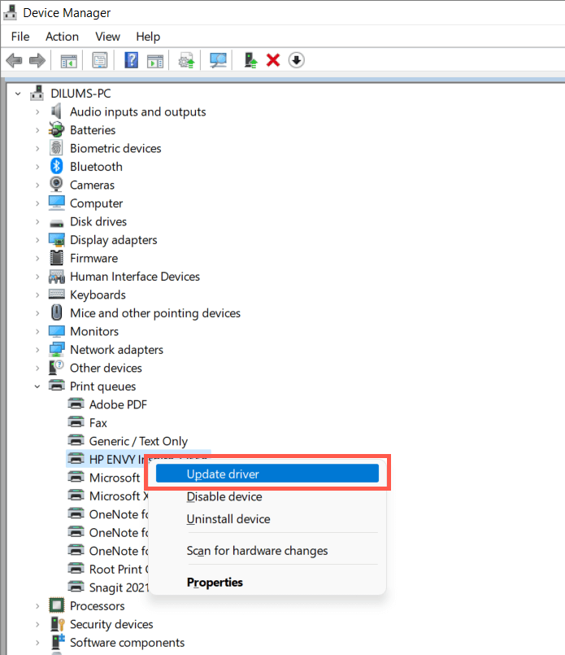
Task: Choose Uninstall device in context menu
Action: (x=267, y=519)
